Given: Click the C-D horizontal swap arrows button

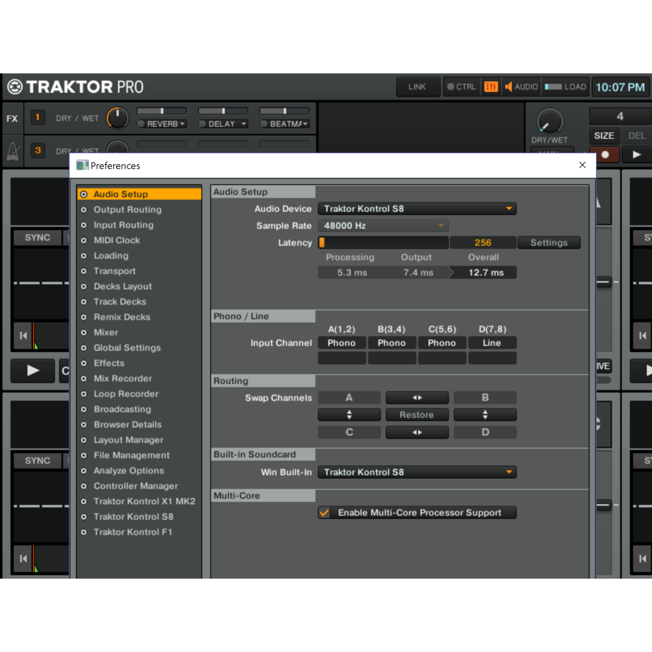Looking at the screenshot, I should point(417,432).
